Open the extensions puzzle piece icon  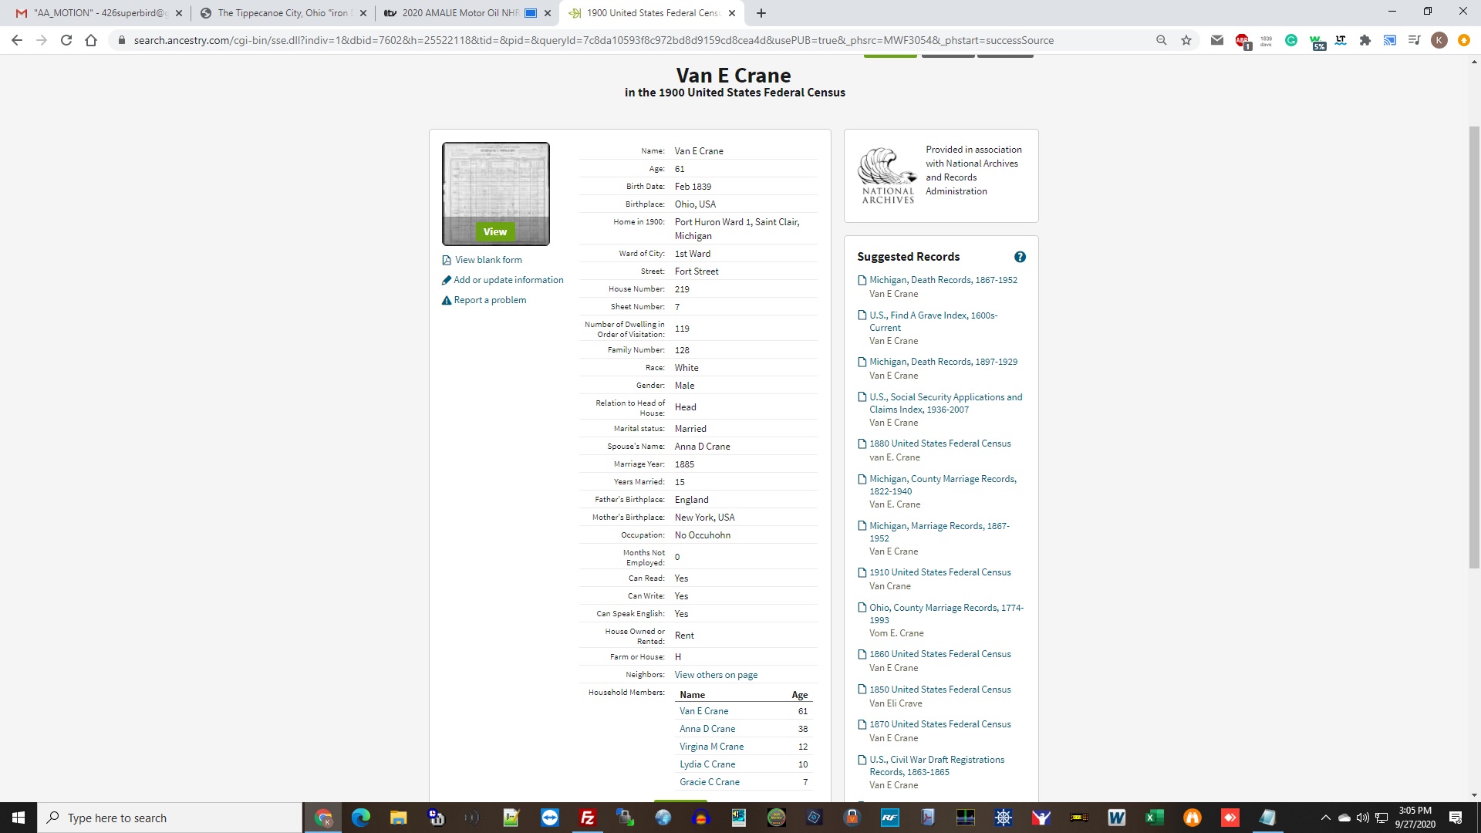[x=1365, y=40]
